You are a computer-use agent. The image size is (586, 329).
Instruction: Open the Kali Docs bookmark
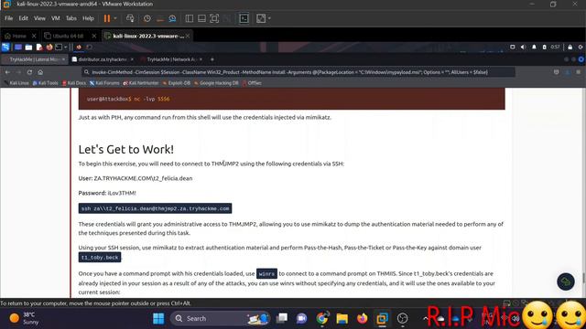pyautogui.click(x=74, y=83)
